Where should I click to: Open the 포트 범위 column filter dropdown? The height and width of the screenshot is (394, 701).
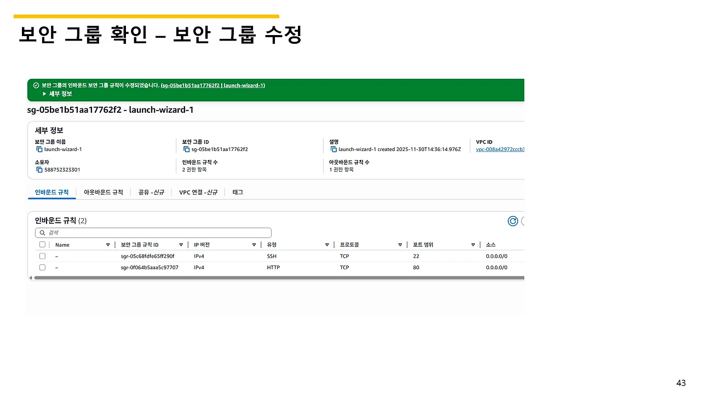click(x=473, y=245)
